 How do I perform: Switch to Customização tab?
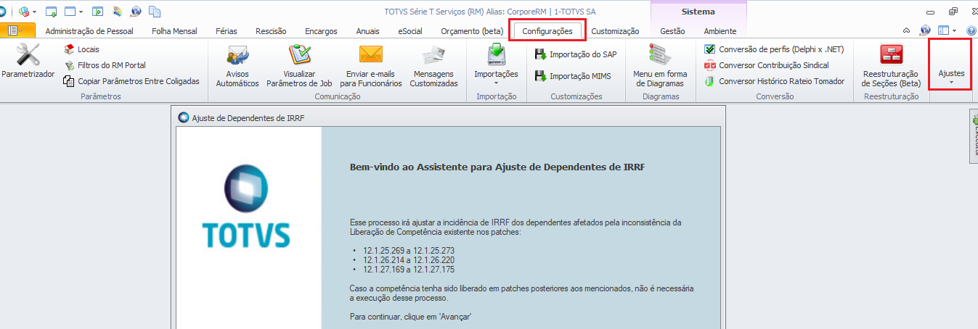click(x=615, y=31)
